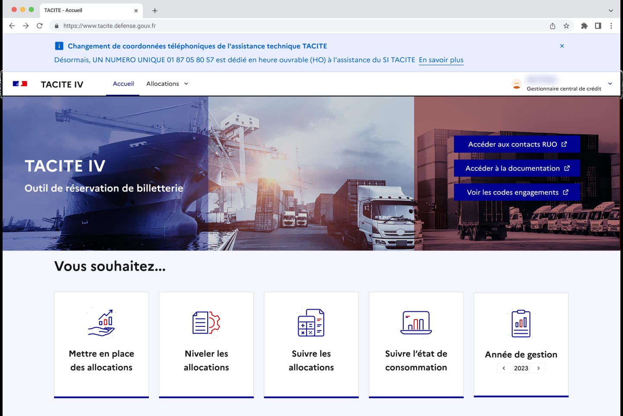This screenshot has width=623, height=416.
Task: Click the site lock icon in address bar
Action: coord(56,26)
